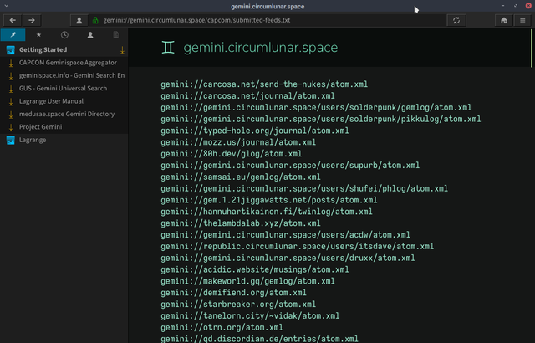Click the hannuhartikainen.fi/twinlog/atom.xml line

[267, 212]
